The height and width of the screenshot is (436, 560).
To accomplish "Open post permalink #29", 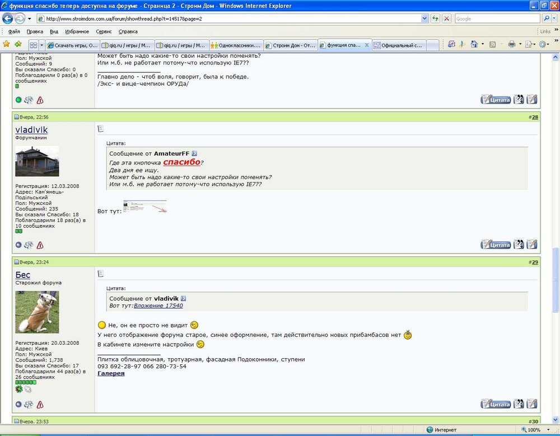I will tap(535, 262).
